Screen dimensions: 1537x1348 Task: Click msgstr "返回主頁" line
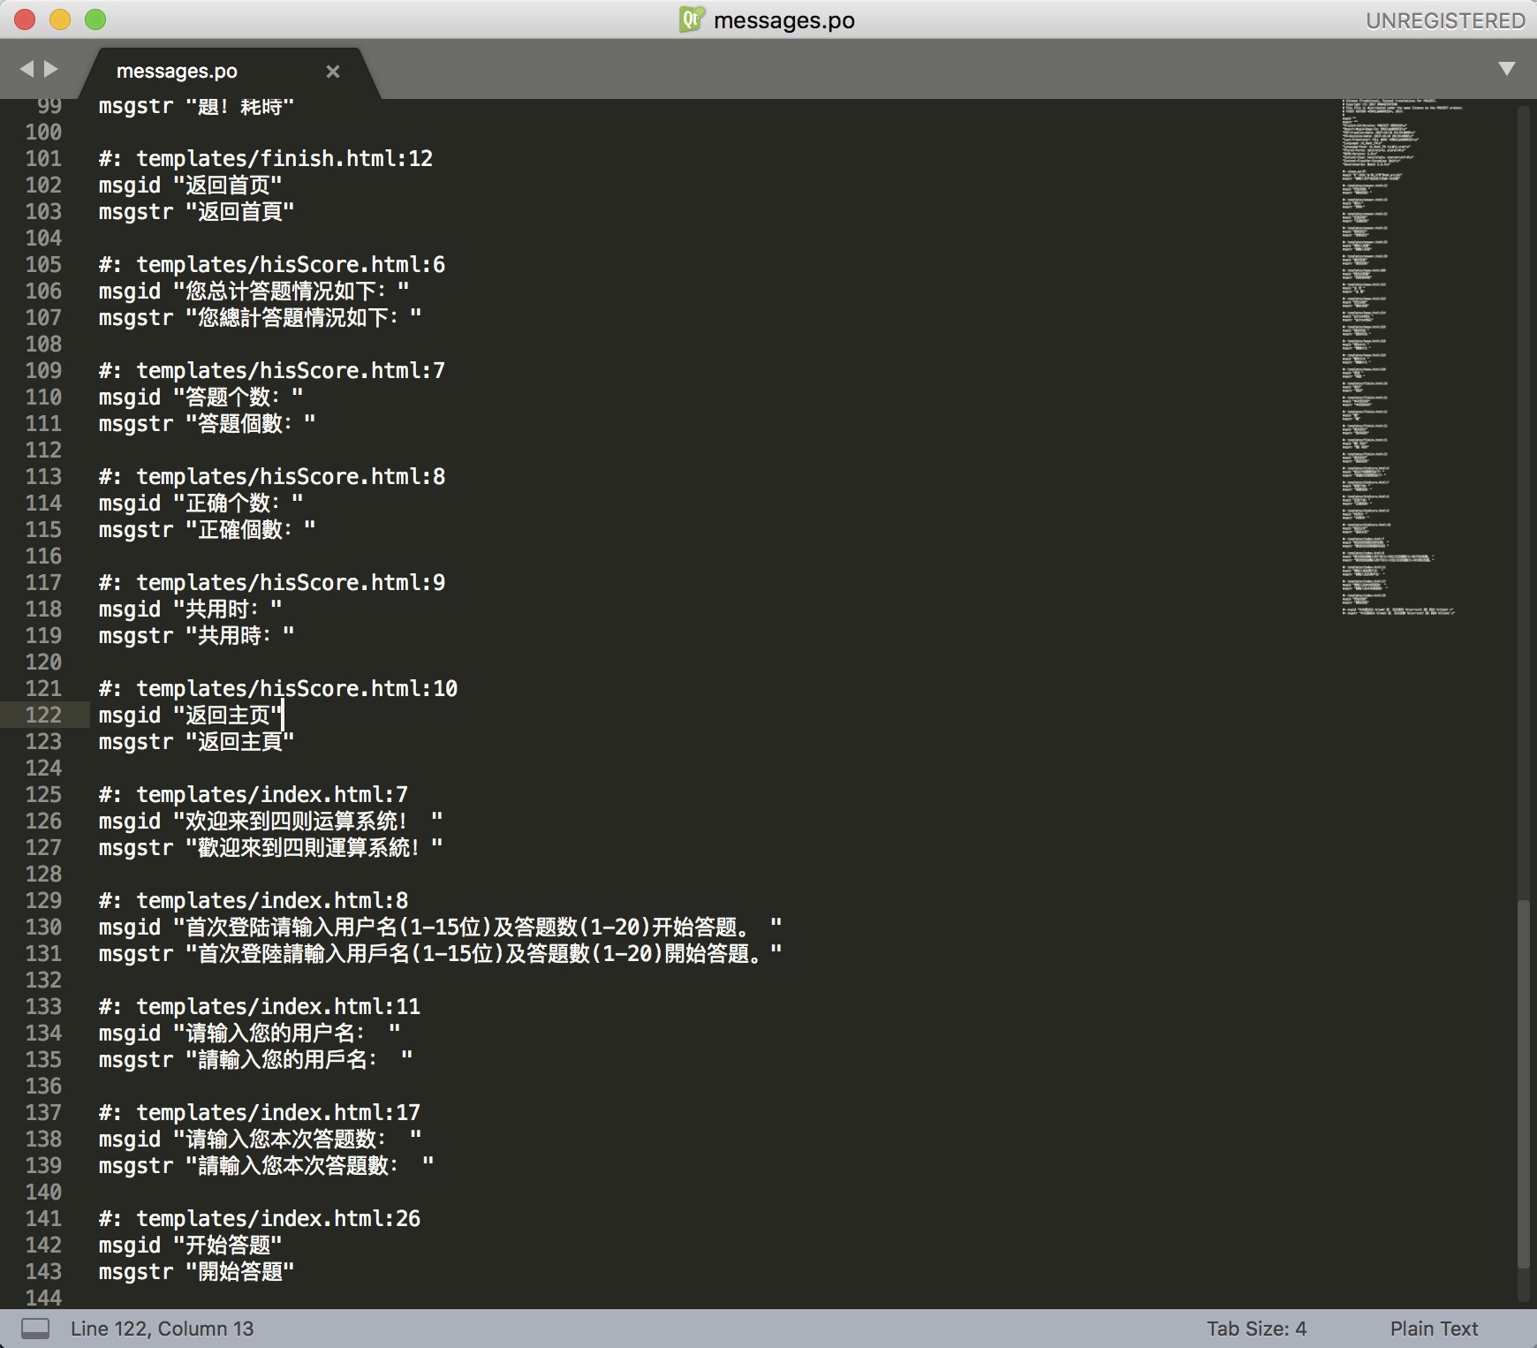point(196,742)
